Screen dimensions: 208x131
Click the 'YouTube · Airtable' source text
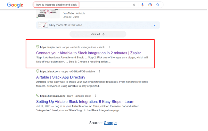click(x=74, y=13)
